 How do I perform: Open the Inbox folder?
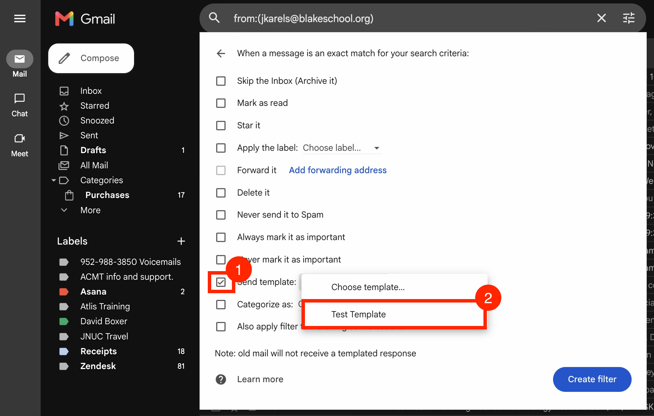pyautogui.click(x=91, y=91)
